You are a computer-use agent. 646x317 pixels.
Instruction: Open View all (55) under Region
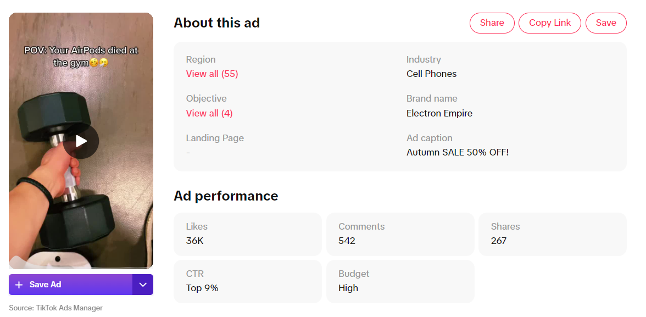(x=212, y=74)
